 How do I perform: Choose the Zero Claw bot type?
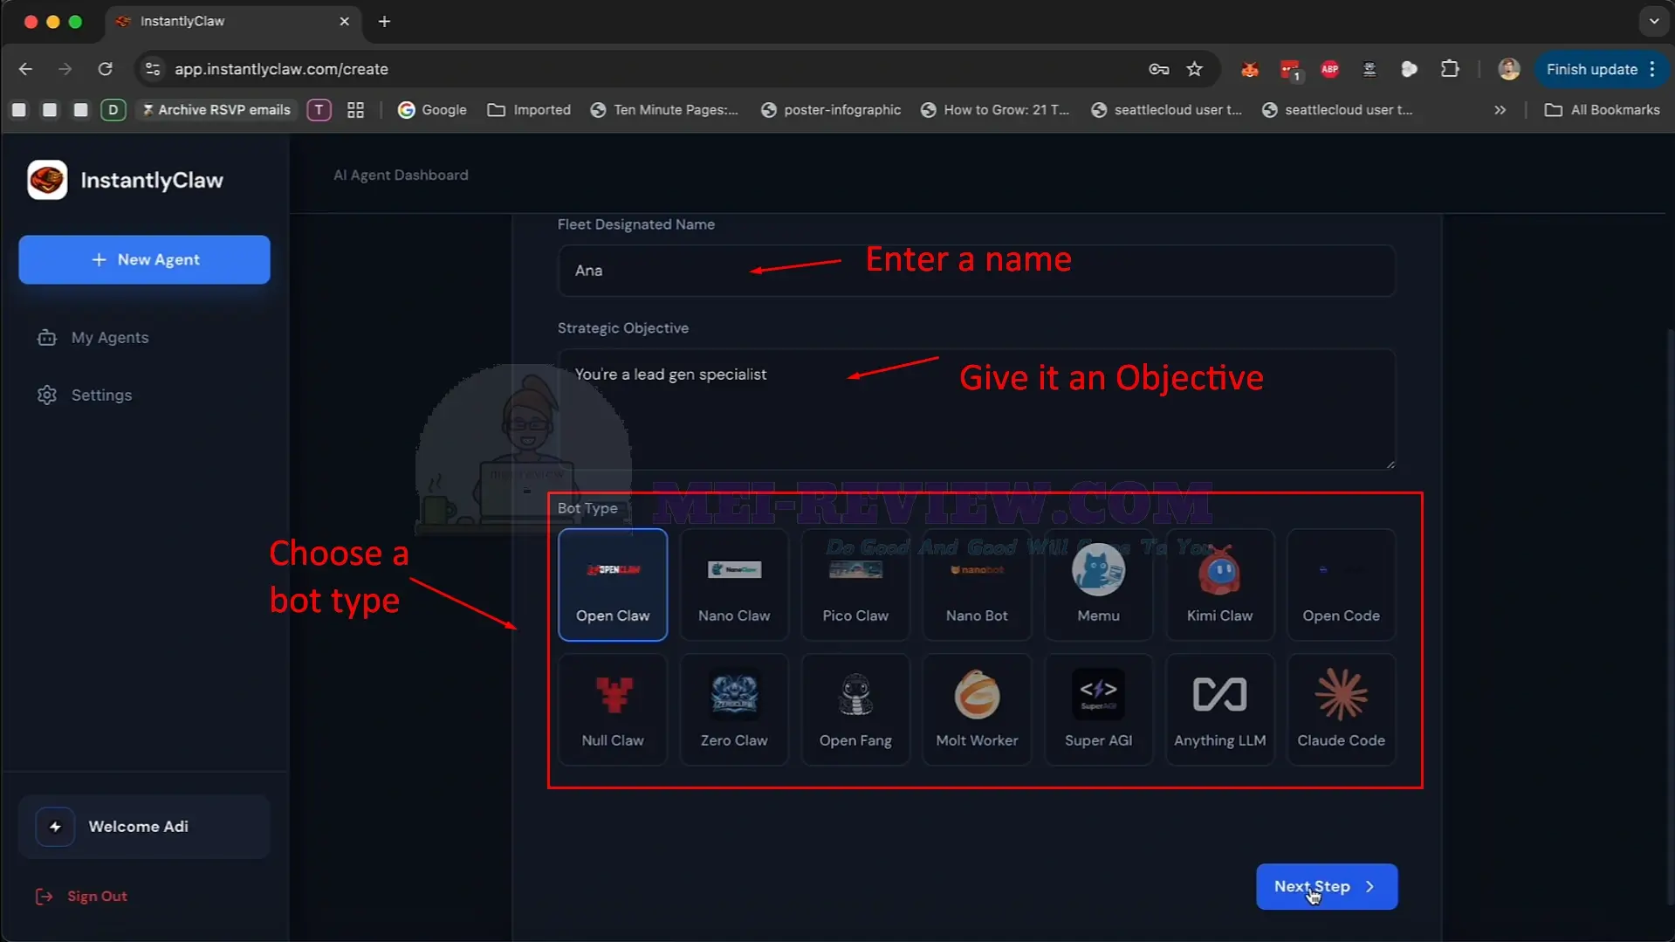734,709
